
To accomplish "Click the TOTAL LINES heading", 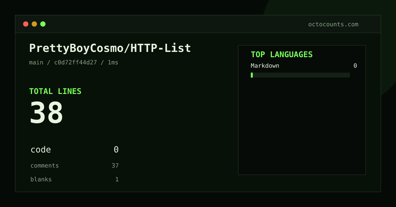I will (55, 91).
